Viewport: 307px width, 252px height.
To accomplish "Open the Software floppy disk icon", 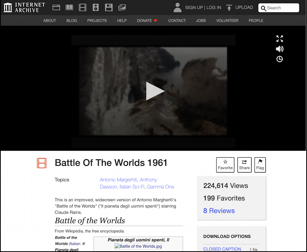I will (x=109, y=7).
